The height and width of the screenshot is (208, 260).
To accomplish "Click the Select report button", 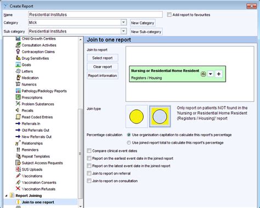I will [x=103, y=58].
